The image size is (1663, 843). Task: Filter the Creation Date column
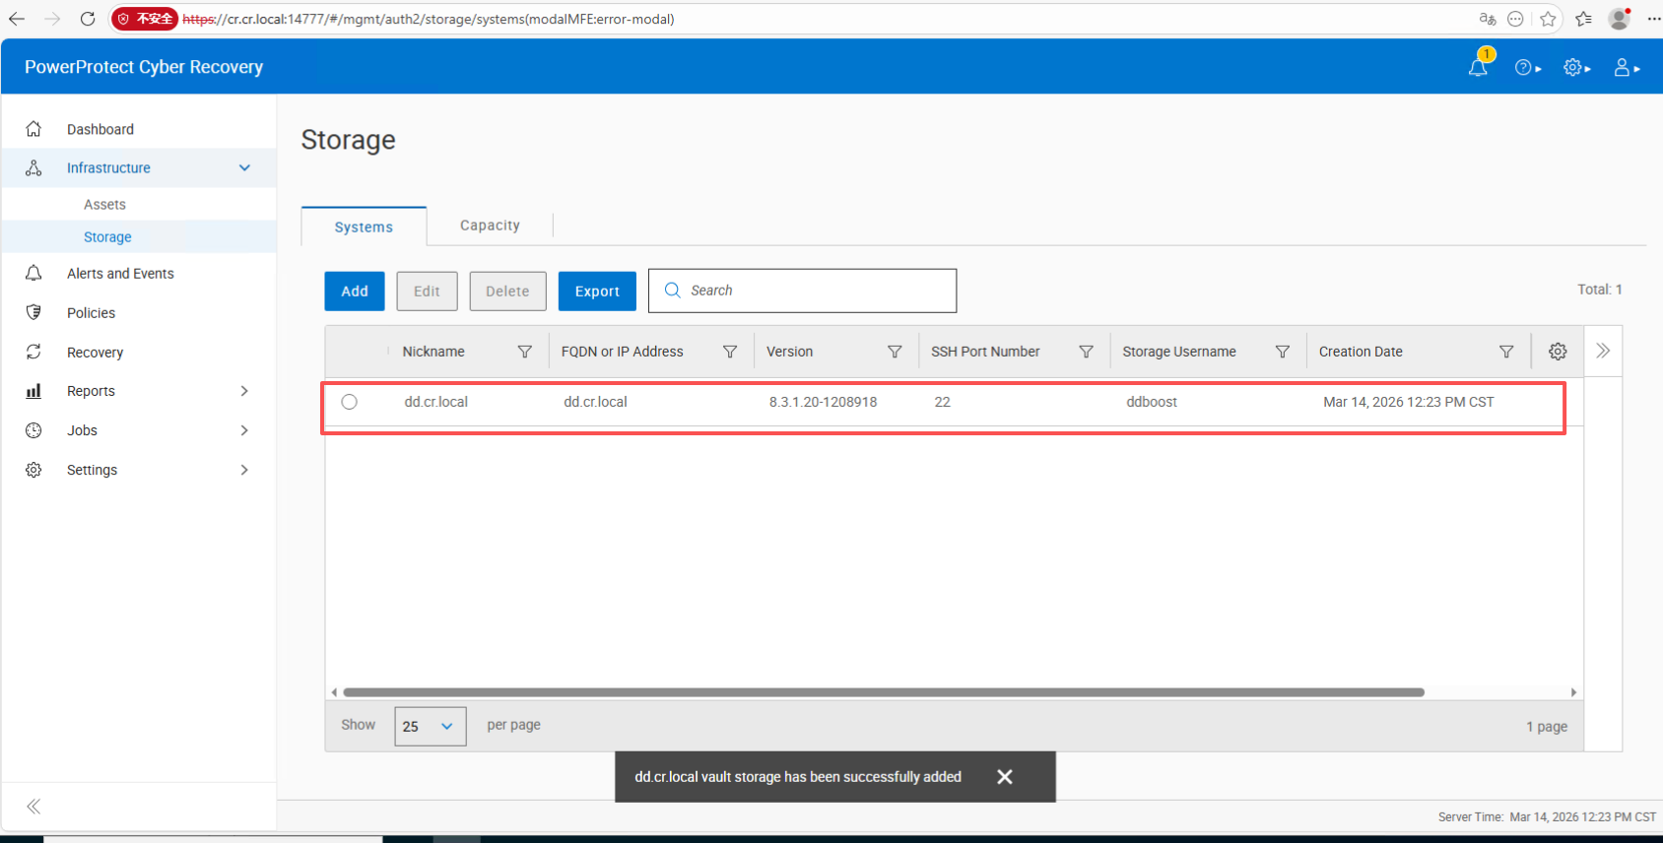coord(1506,352)
